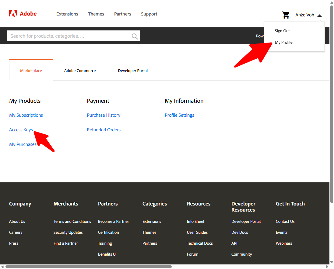Image resolution: width=334 pixels, height=269 pixels.
Task: Click the Adobe logo
Action: [x=23, y=13]
